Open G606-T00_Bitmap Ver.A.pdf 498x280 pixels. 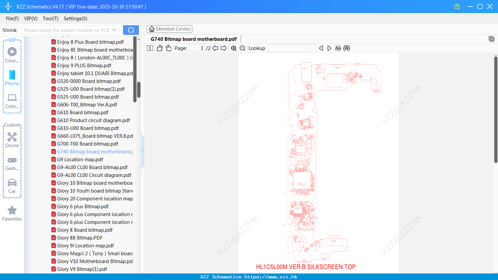coord(84,105)
